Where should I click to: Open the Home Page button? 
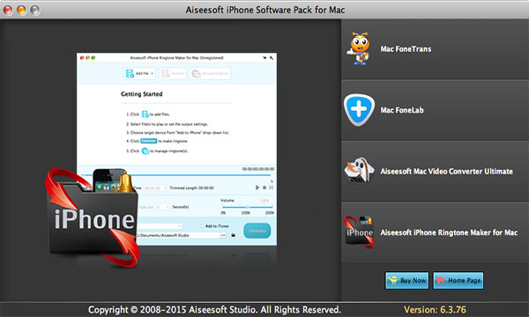[x=458, y=281]
